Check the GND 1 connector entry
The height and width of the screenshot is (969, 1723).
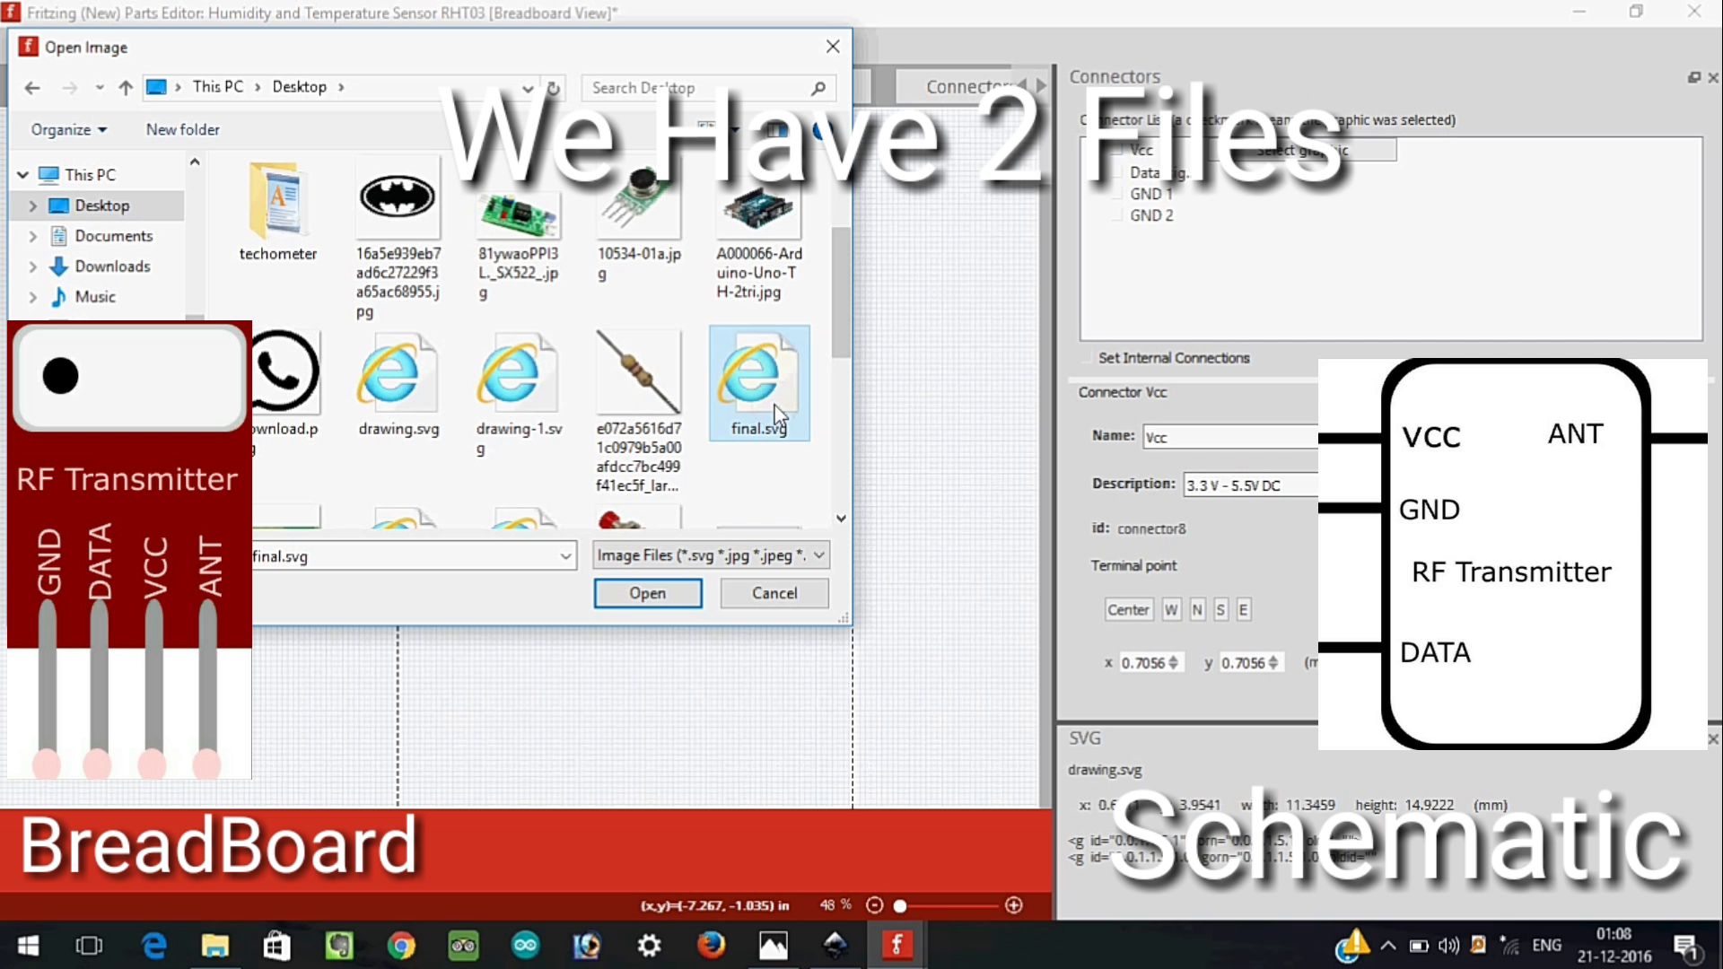1115,194
